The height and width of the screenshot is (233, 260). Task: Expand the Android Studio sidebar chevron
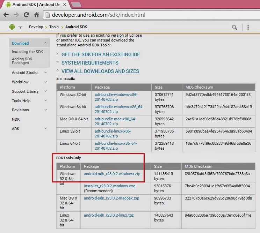click(x=45, y=73)
